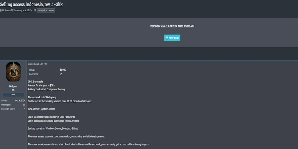Click the Escrow Available In This Thread banner
The image size is (298, 149).
pyautogui.click(x=172, y=26)
